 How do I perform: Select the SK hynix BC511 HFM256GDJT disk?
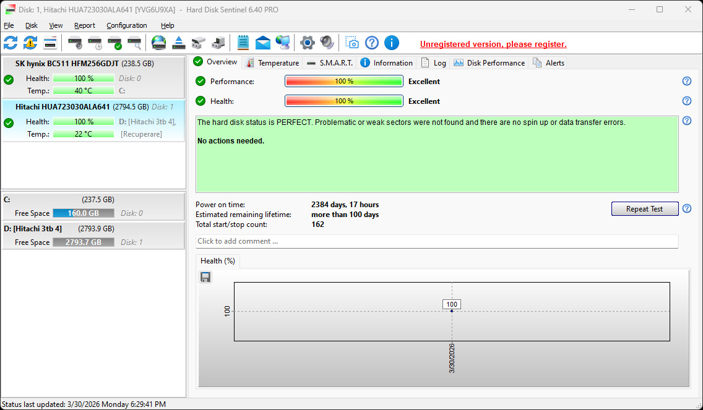click(93, 77)
